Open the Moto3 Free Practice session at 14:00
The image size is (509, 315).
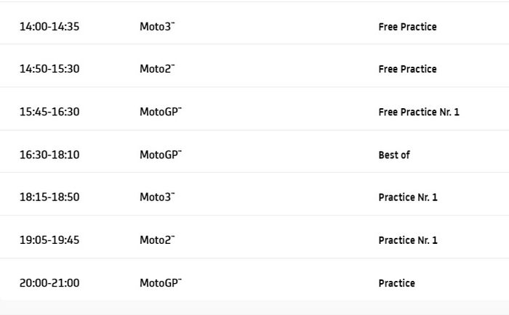[x=407, y=27]
